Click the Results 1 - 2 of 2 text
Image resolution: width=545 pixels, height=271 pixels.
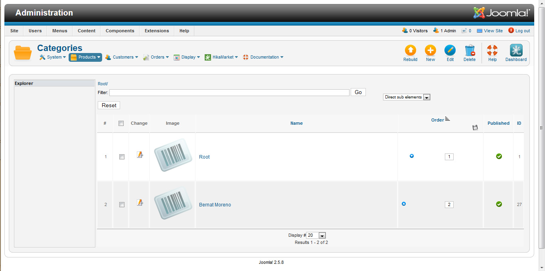(311, 242)
